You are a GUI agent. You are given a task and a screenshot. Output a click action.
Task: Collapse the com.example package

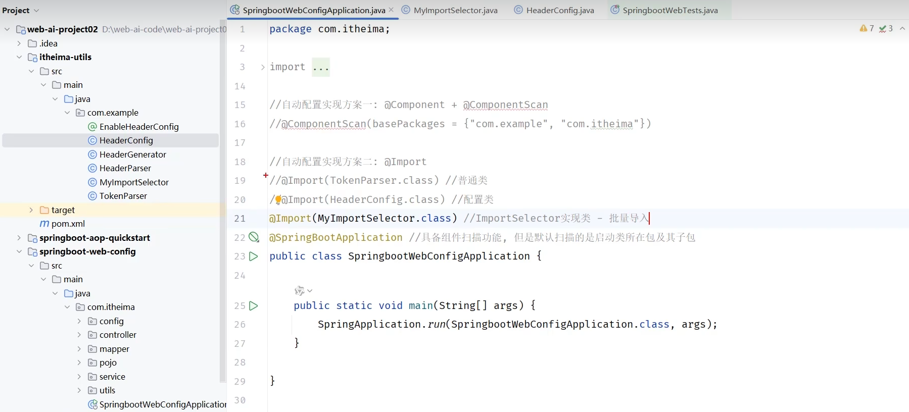tap(67, 113)
